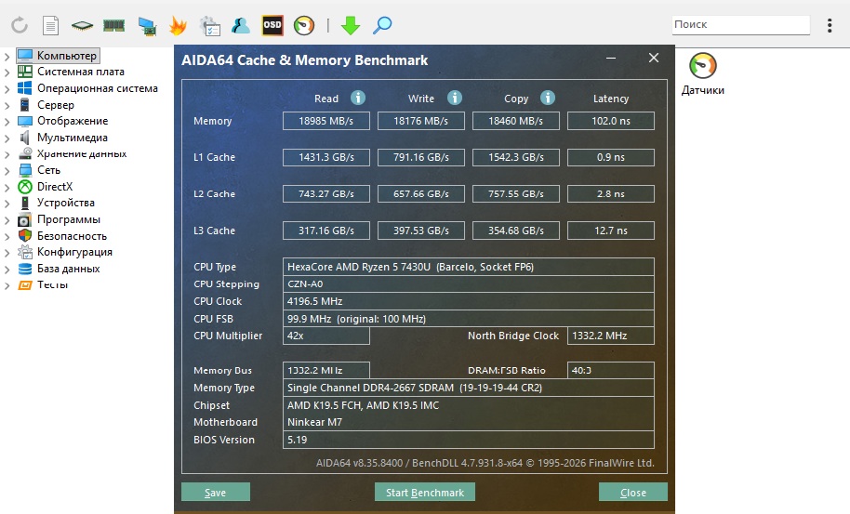Click the gear with checklist toolbar icon

click(210, 26)
